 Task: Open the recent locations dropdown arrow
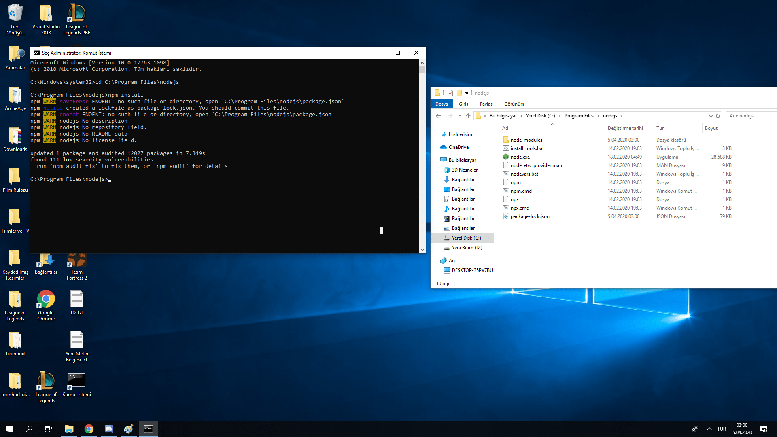pos(460,116)
